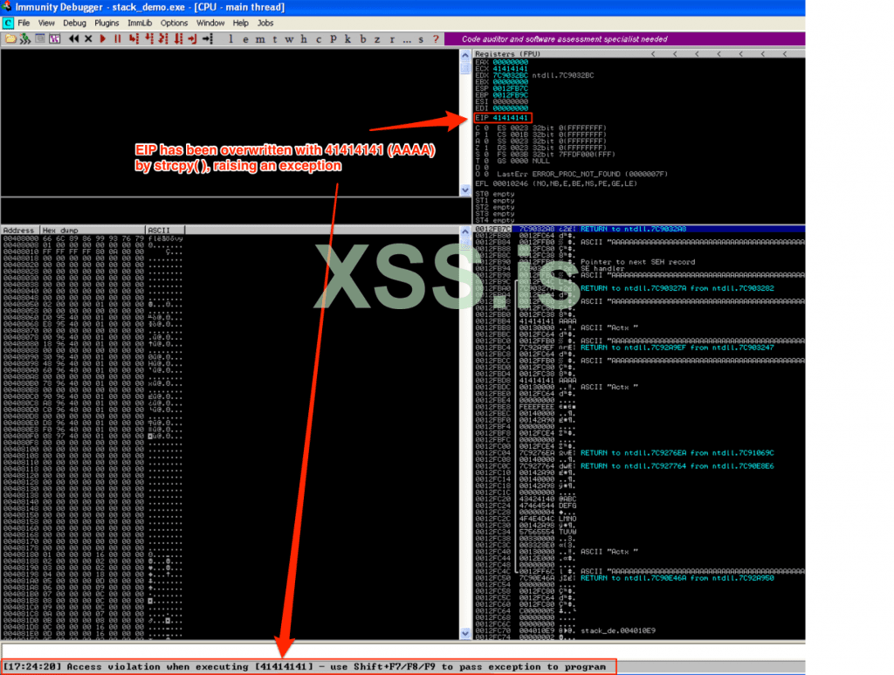
Task: Show Hardware breakpoints via 'z' button
Action: (377, 38)
